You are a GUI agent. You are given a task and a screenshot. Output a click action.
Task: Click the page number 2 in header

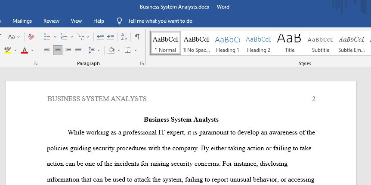click(313, 99)
